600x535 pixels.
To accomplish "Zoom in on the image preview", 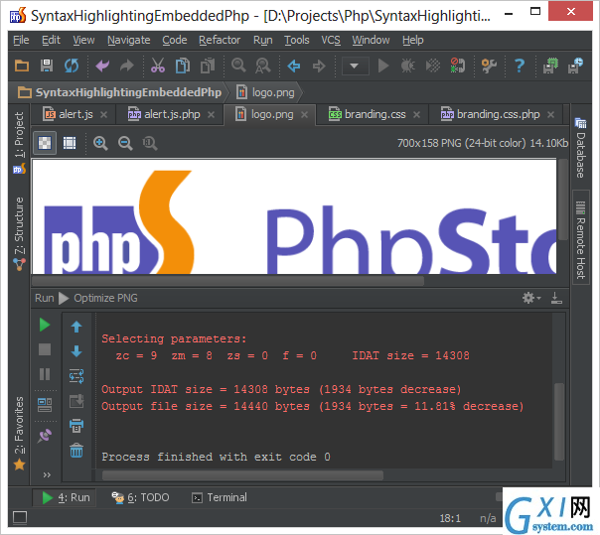I will 100,143.
